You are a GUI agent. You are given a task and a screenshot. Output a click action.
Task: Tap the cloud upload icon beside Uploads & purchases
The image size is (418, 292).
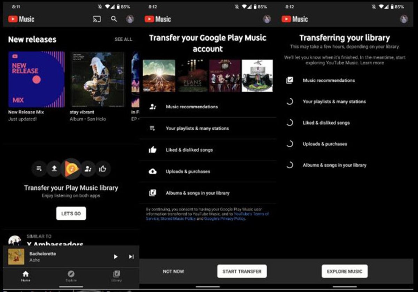pyautogui.click(x=153, y=172)
